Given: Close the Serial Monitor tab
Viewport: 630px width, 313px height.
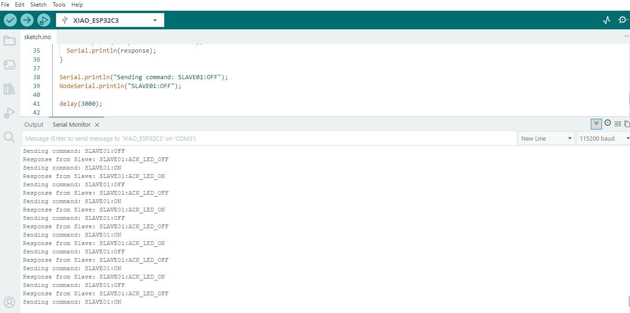Looking at the screenshot, I should click(x=97, y=125).
